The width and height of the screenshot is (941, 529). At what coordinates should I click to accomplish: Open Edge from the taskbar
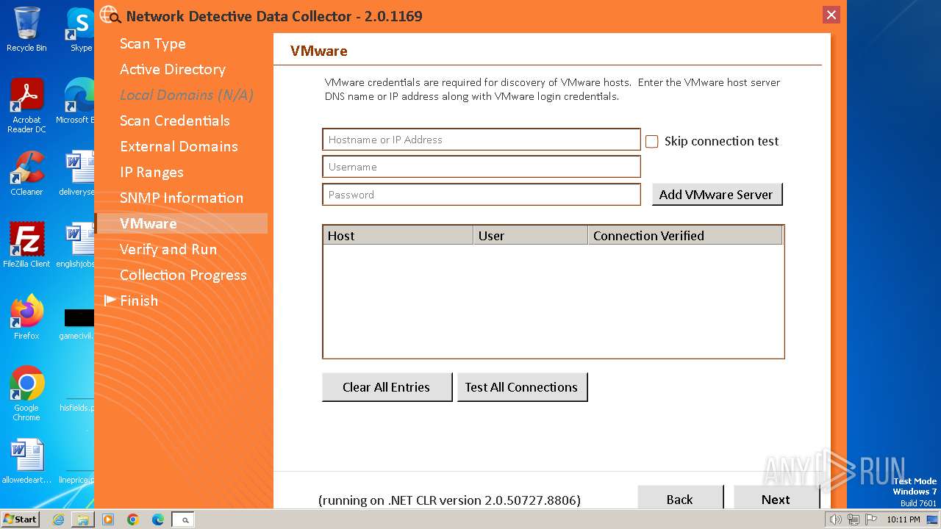click(158, 519)
